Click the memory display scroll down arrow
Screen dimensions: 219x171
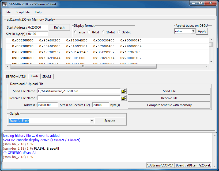coord(211,62)
